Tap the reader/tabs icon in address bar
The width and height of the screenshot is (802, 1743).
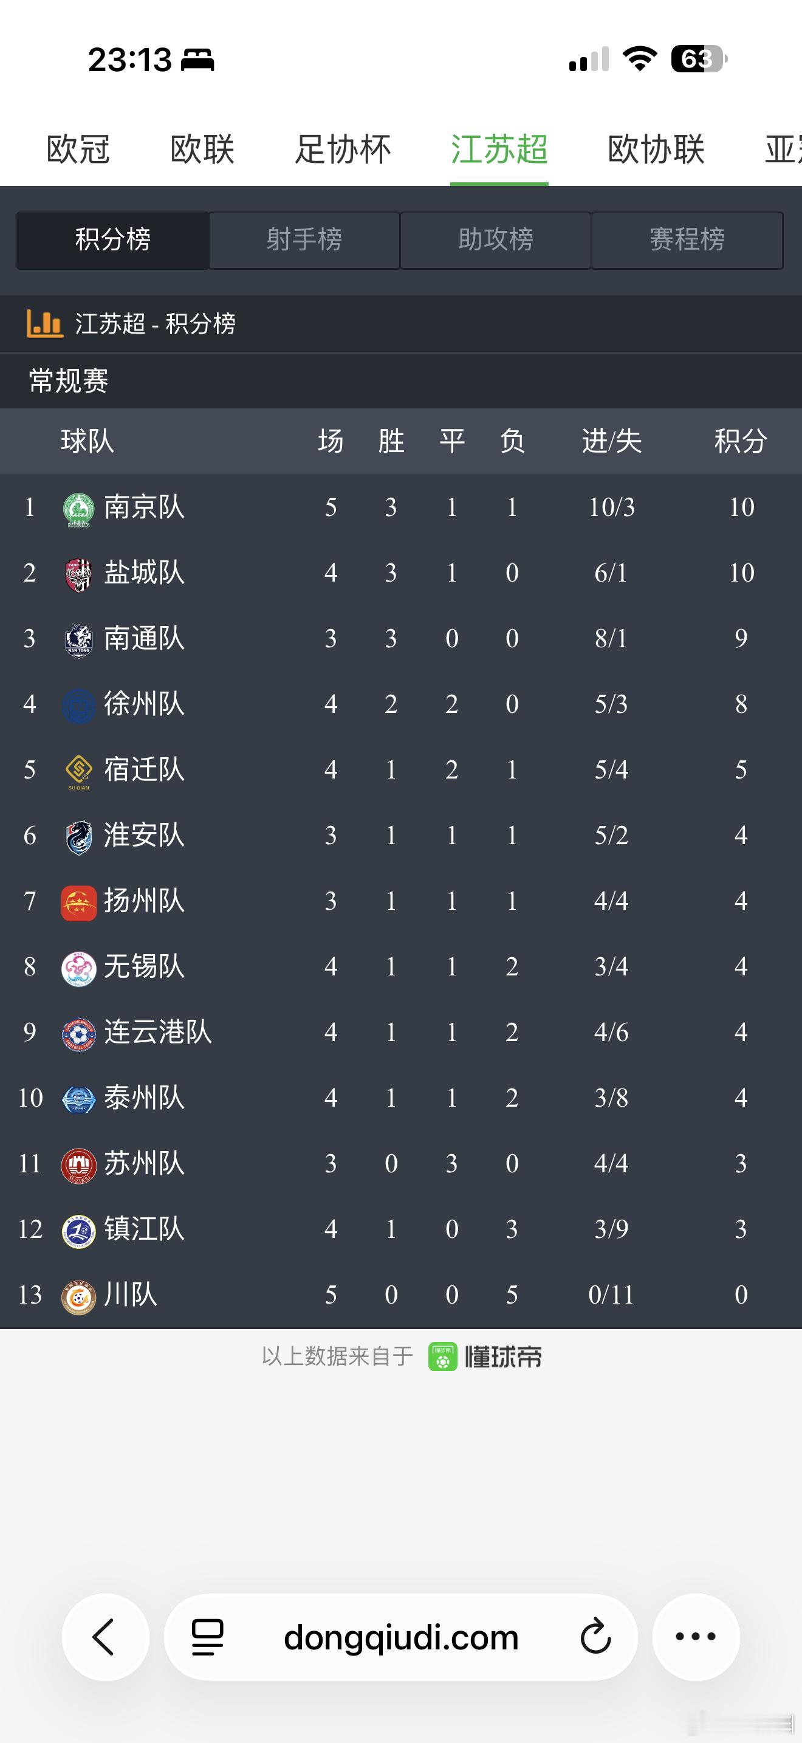208,1637
